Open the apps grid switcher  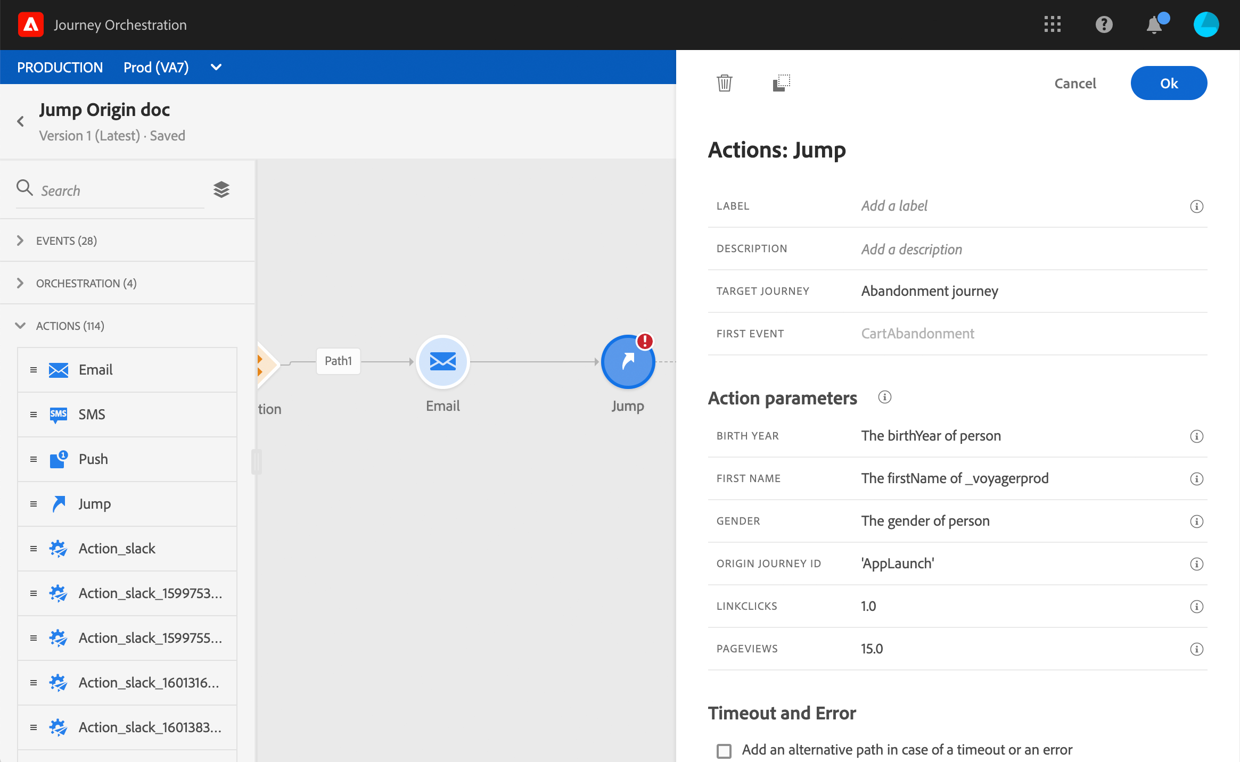[x=1052, y=24]
